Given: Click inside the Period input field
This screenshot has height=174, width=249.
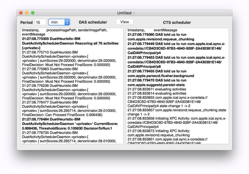Looking at the screenshot, I should click(41, 22).
